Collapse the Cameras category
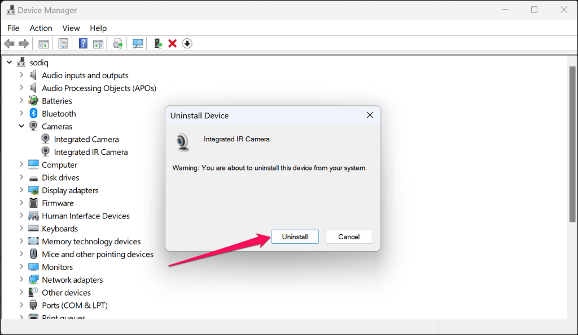Screen dimensions: 578x335 21,126
